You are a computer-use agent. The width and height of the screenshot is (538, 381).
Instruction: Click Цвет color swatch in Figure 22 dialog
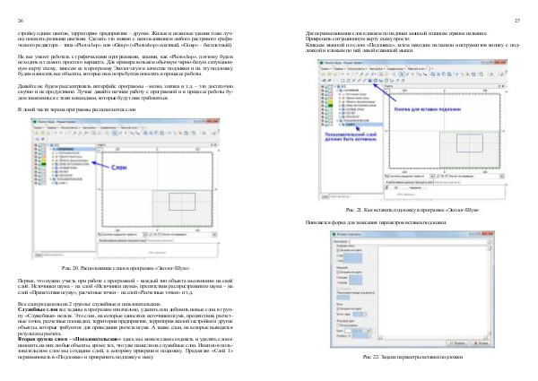point(348,331)
